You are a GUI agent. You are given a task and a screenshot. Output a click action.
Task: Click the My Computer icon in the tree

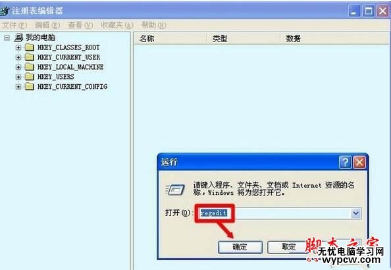point(18,38)
